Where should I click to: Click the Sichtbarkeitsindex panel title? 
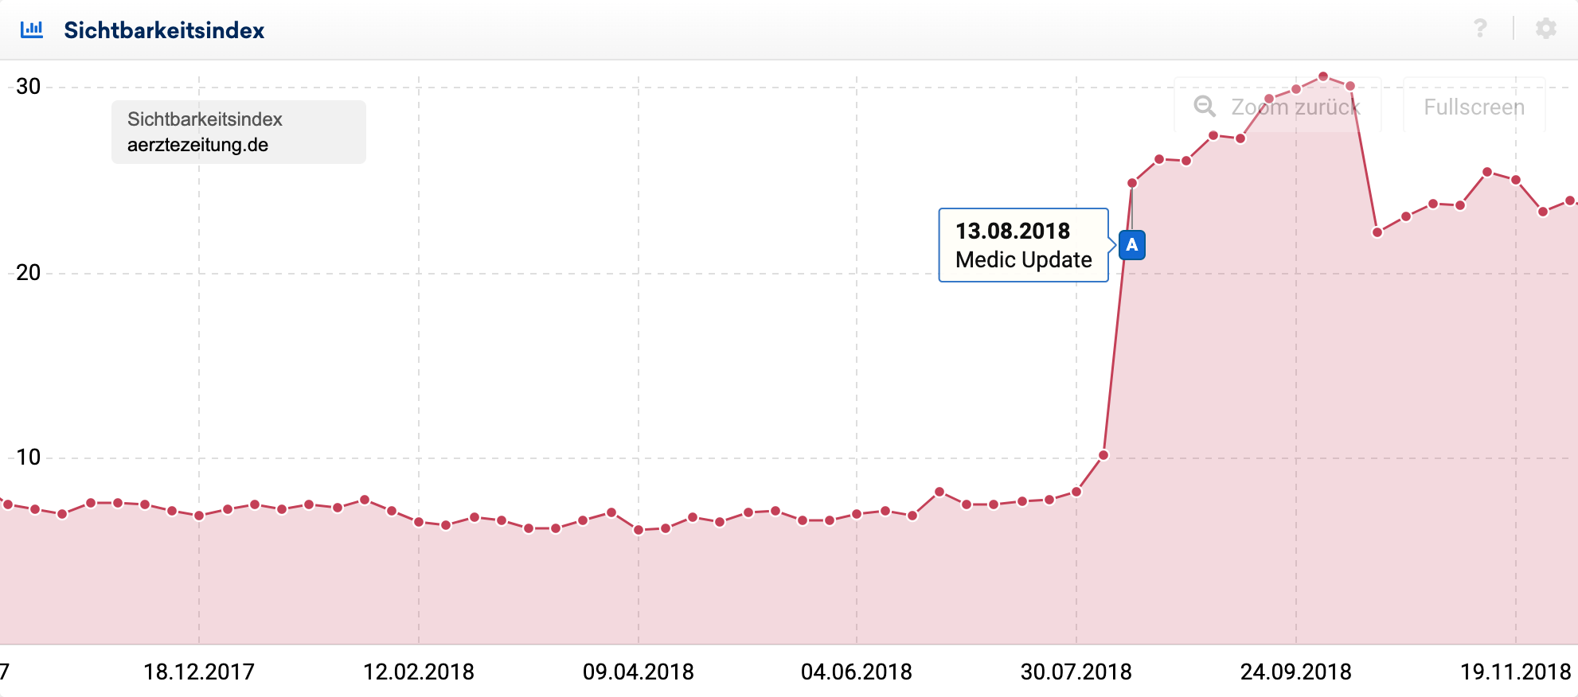pyautogui.click(x=164, y=30)
